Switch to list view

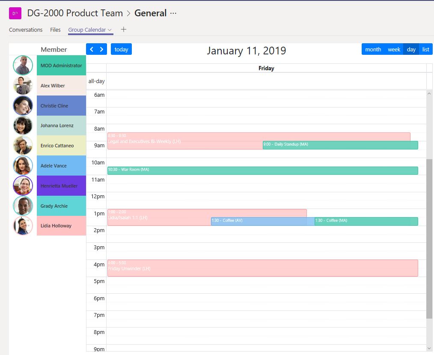point(425,49)
